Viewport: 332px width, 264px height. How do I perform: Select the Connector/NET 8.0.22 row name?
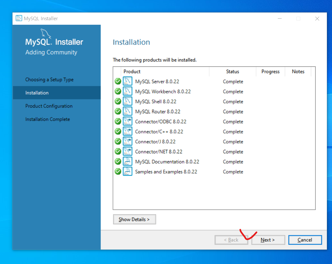158,152
